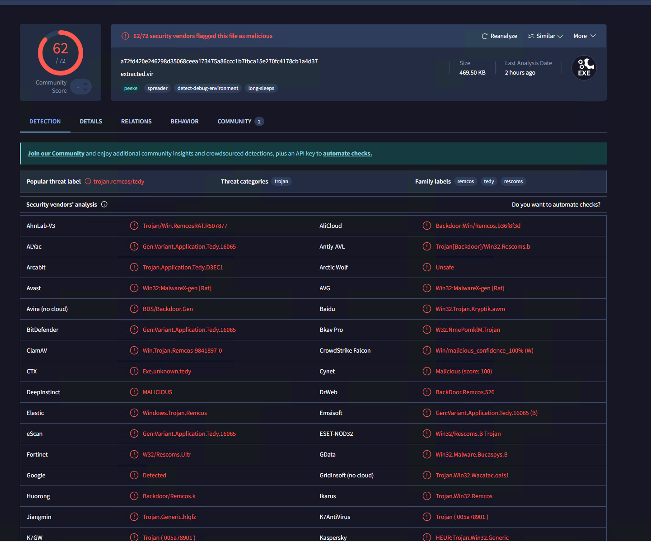Click the warning icon for ESET-NOD32 detection
651x542 pixels.
coord(427,434)
